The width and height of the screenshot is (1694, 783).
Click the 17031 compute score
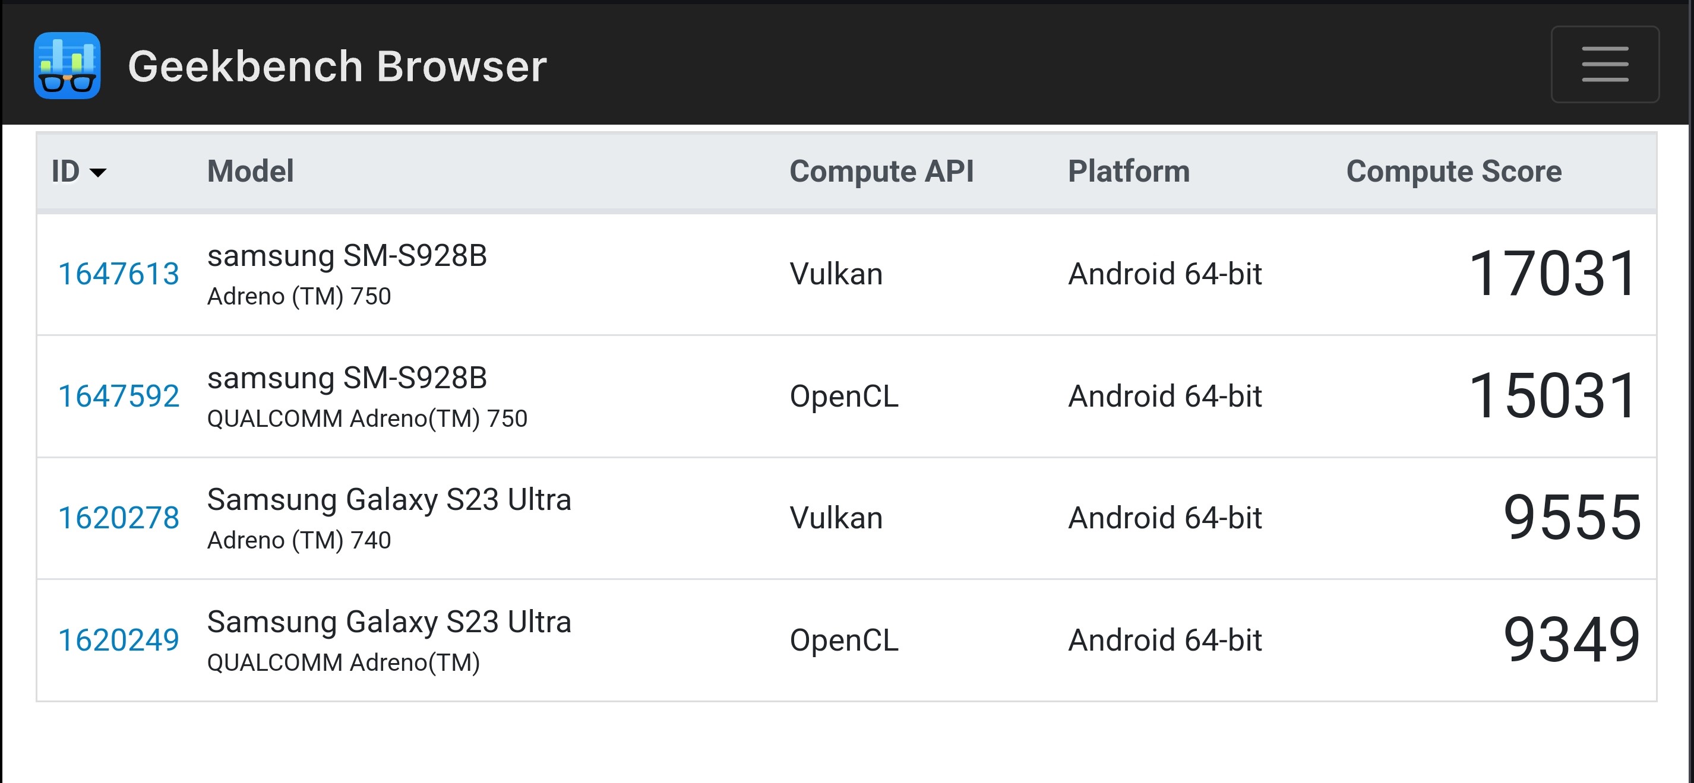1552,274
